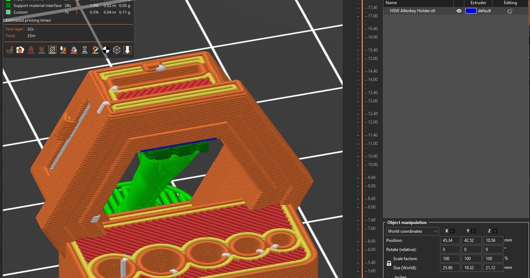Toggle the print pauses hourglass icon
This screenshot has height=278, width=530.
pos(85,50)
